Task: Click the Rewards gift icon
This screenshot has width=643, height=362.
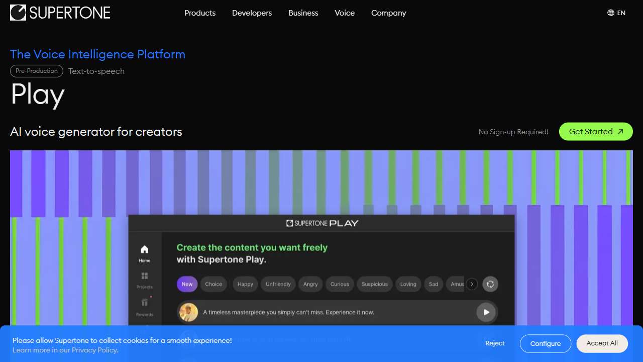Action: [x=145, y=302]
